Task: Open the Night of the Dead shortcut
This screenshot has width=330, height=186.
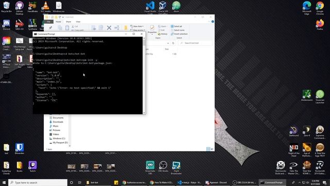Action: (294, 150)
